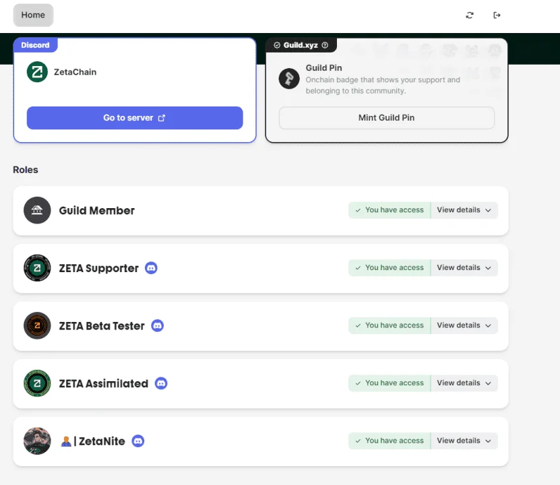Click the Guild Member role title
560x485 pixels.
[x=97, y=211]
